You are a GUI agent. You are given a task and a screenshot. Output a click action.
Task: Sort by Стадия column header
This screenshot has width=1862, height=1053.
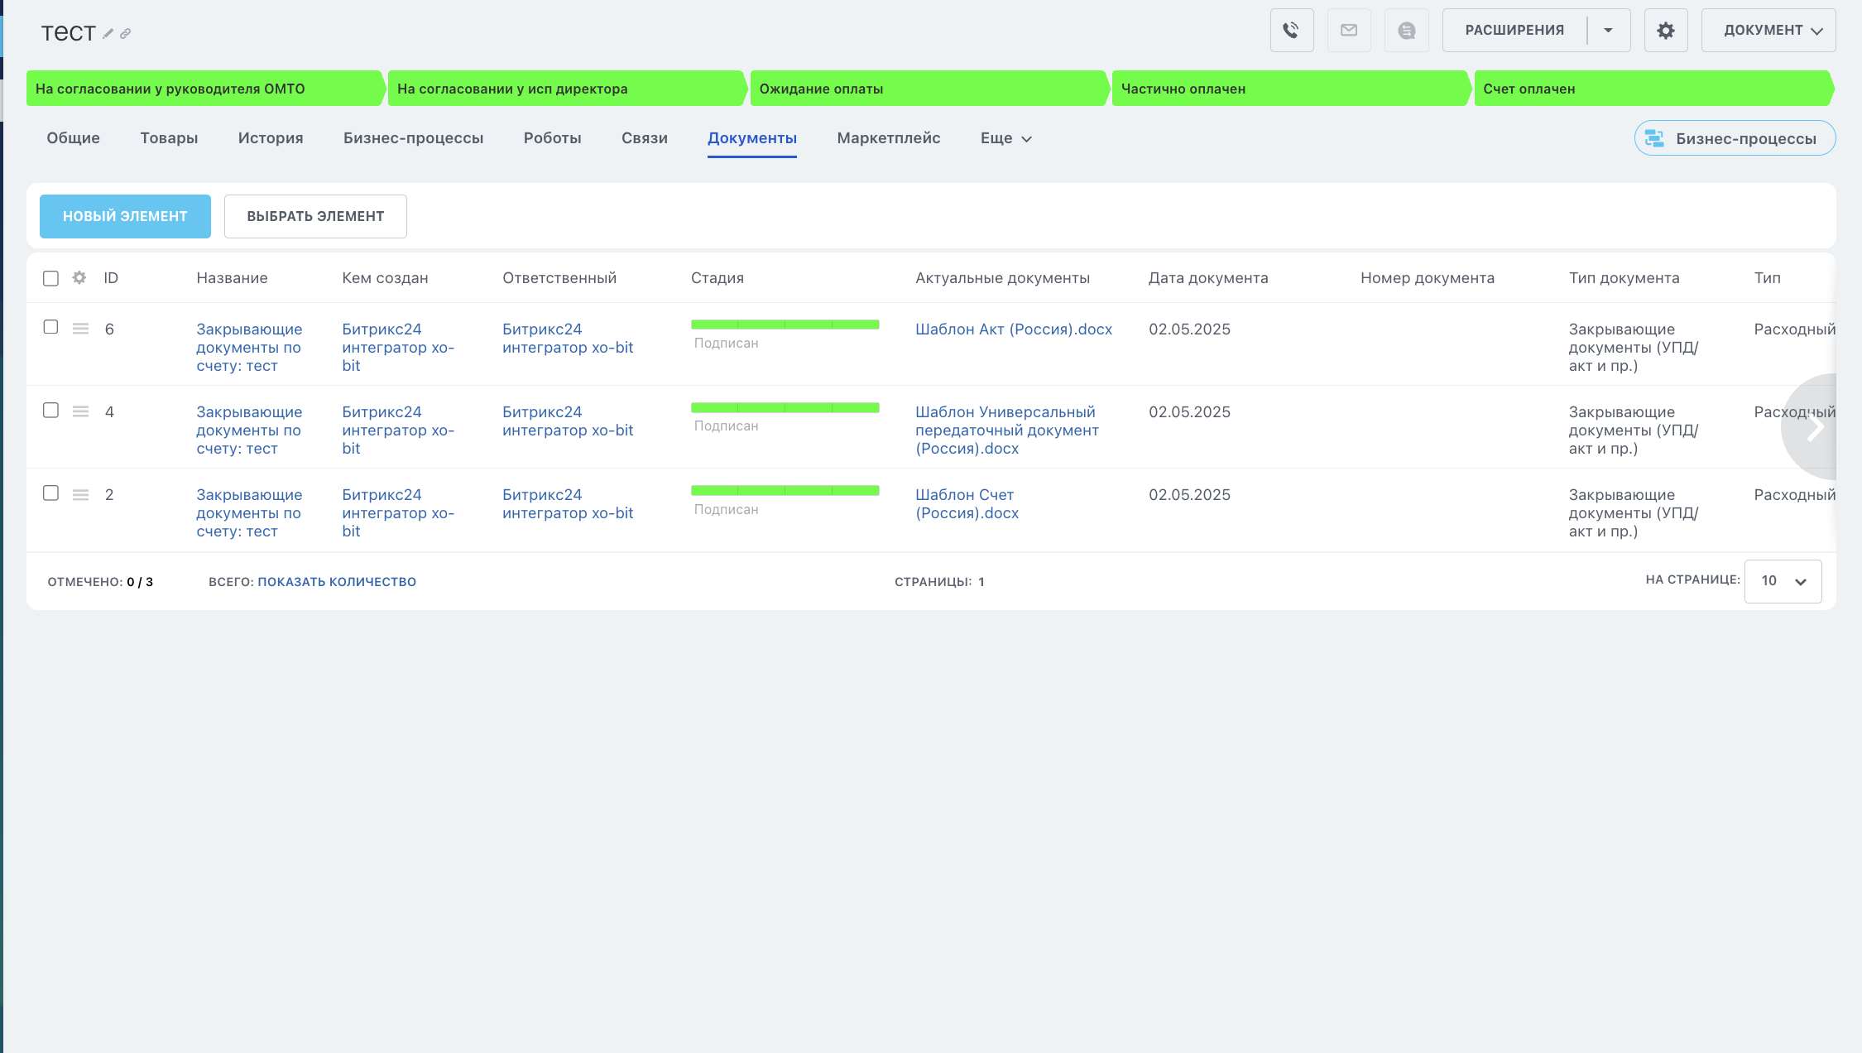coord(717,278)
